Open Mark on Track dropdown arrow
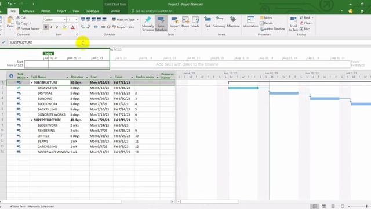Screen dimensions: 371x209 pos(137,19)
